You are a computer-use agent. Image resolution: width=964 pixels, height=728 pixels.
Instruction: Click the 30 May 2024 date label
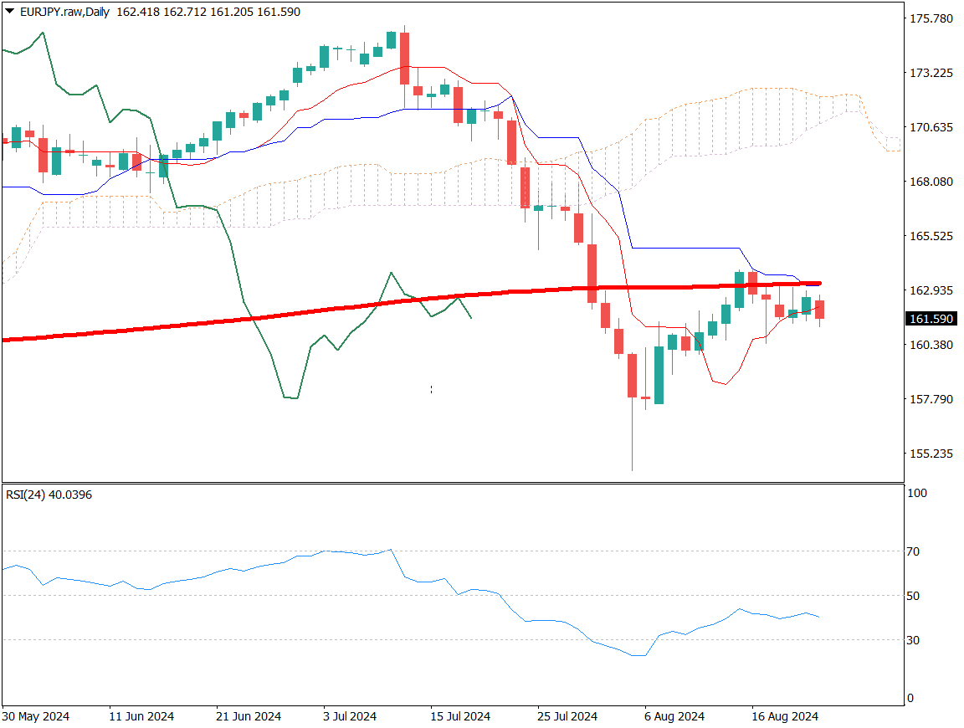(36, 717)
